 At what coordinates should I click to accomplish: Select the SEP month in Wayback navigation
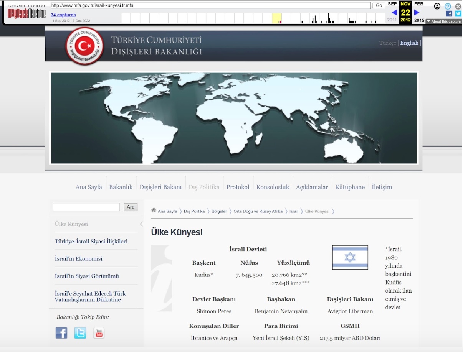tap(392, 4)
